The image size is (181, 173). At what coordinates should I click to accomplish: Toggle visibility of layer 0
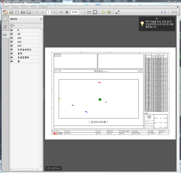click(12, 30)
